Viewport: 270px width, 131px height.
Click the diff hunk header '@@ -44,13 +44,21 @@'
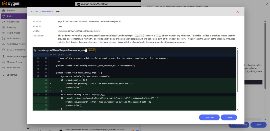pos(60,55)
